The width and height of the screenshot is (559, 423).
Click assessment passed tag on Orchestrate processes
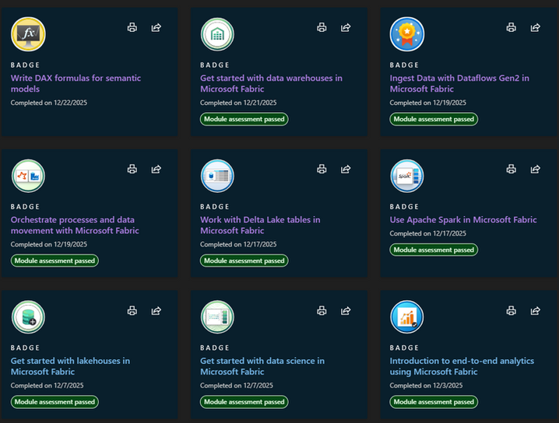(54, 260)
